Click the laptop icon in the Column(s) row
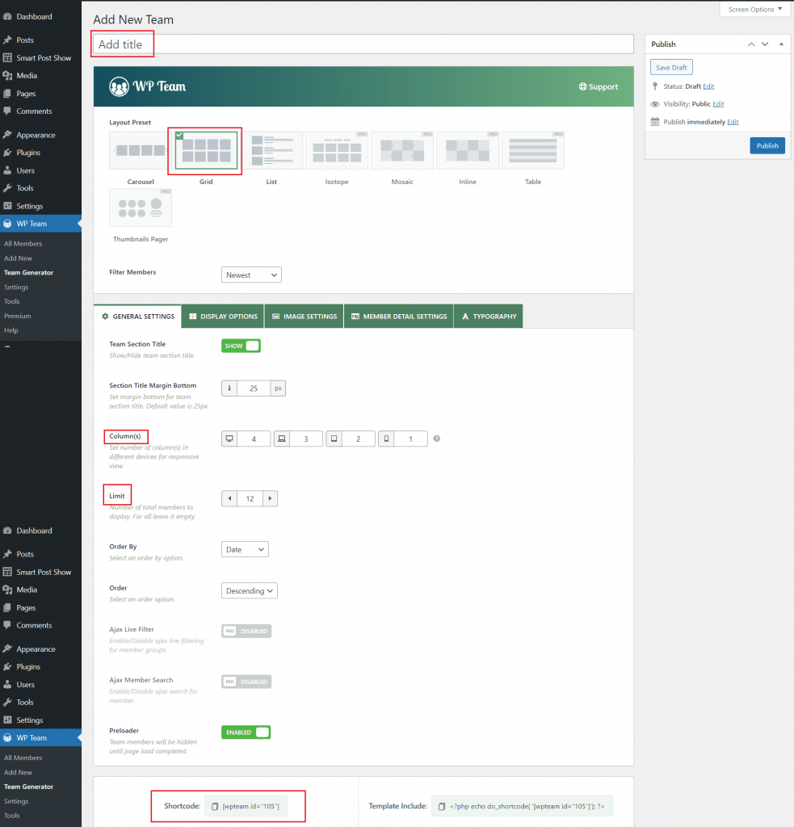The height and width of the screenshot is (827, 794). (x=282, y=439)
